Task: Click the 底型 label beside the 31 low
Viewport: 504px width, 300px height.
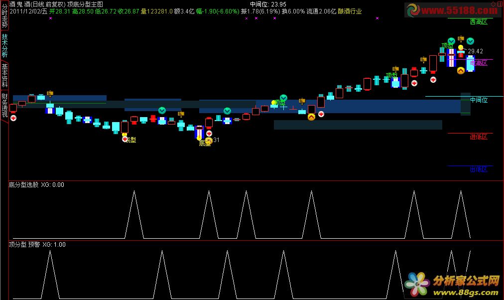Action: [205, 143]
